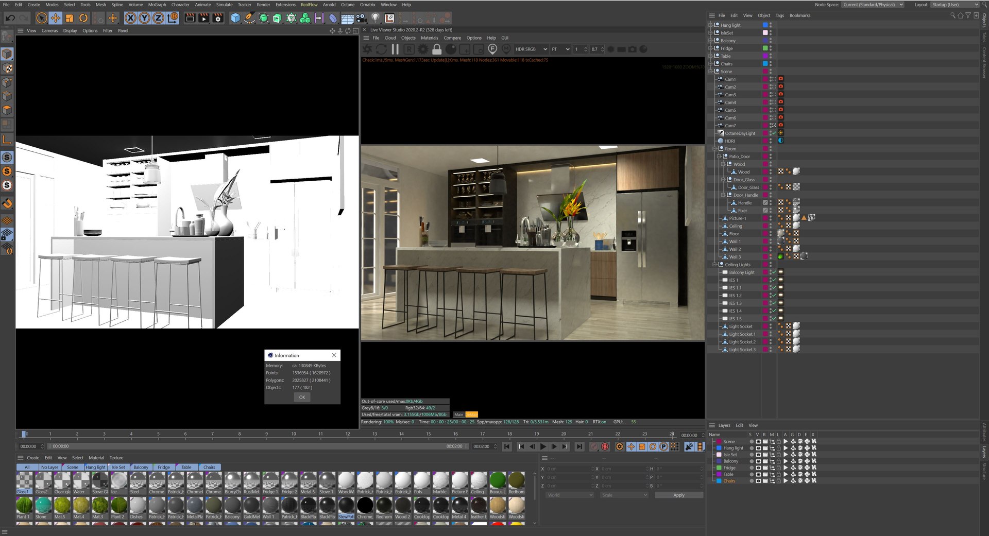This screenshot has height=536, width=989.
Task: Add a Camera object from toolbar
Action: click(x=362, y=19)
